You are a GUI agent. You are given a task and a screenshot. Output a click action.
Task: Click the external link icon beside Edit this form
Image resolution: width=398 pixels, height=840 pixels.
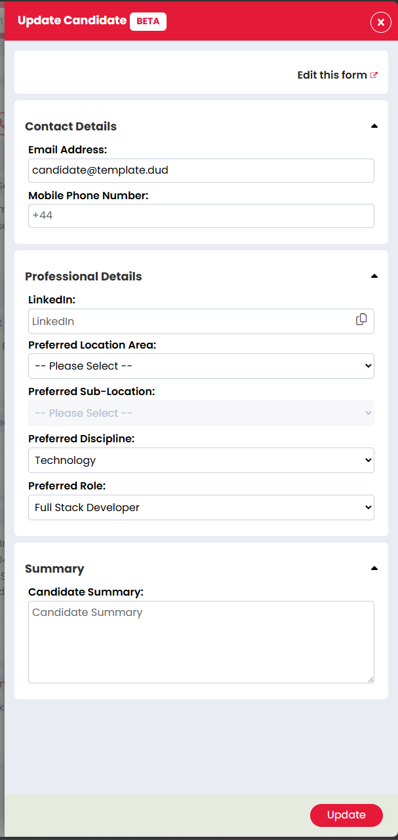(374, 75)
